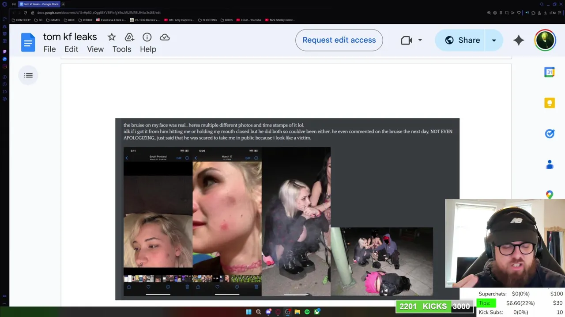Click the first bruise phone screenshot
The image size is (565, 317).
click(158, 221)
